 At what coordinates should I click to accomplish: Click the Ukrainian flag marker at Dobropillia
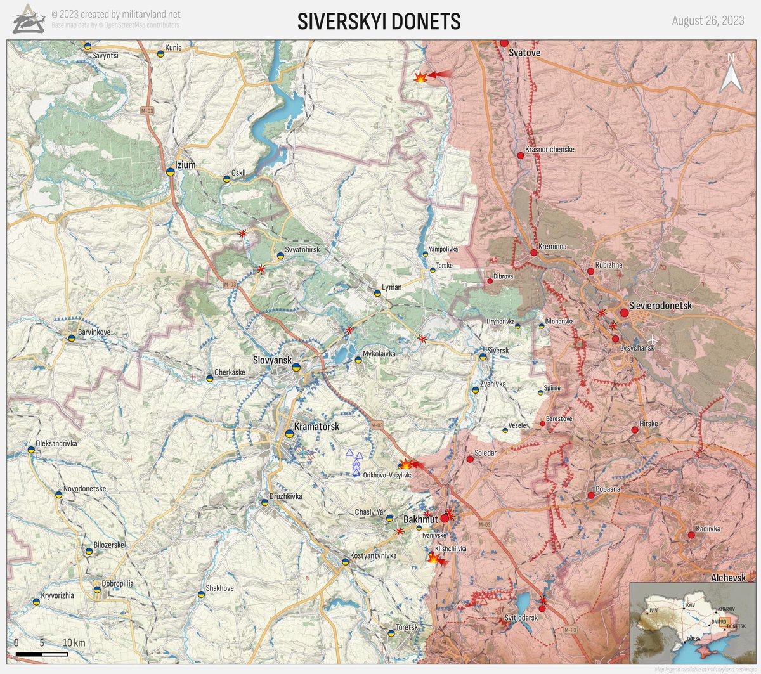click(97, 590)
